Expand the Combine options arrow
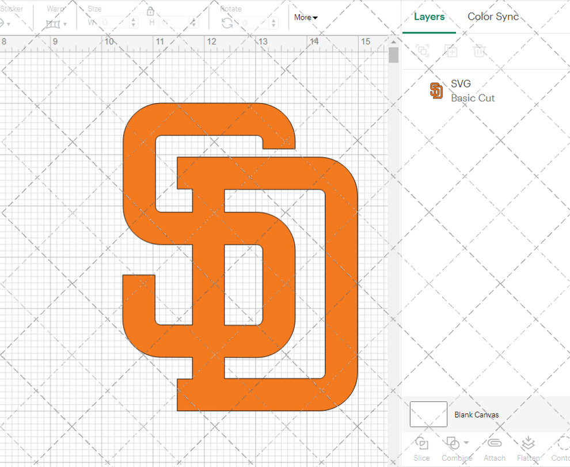 [468, 443]
